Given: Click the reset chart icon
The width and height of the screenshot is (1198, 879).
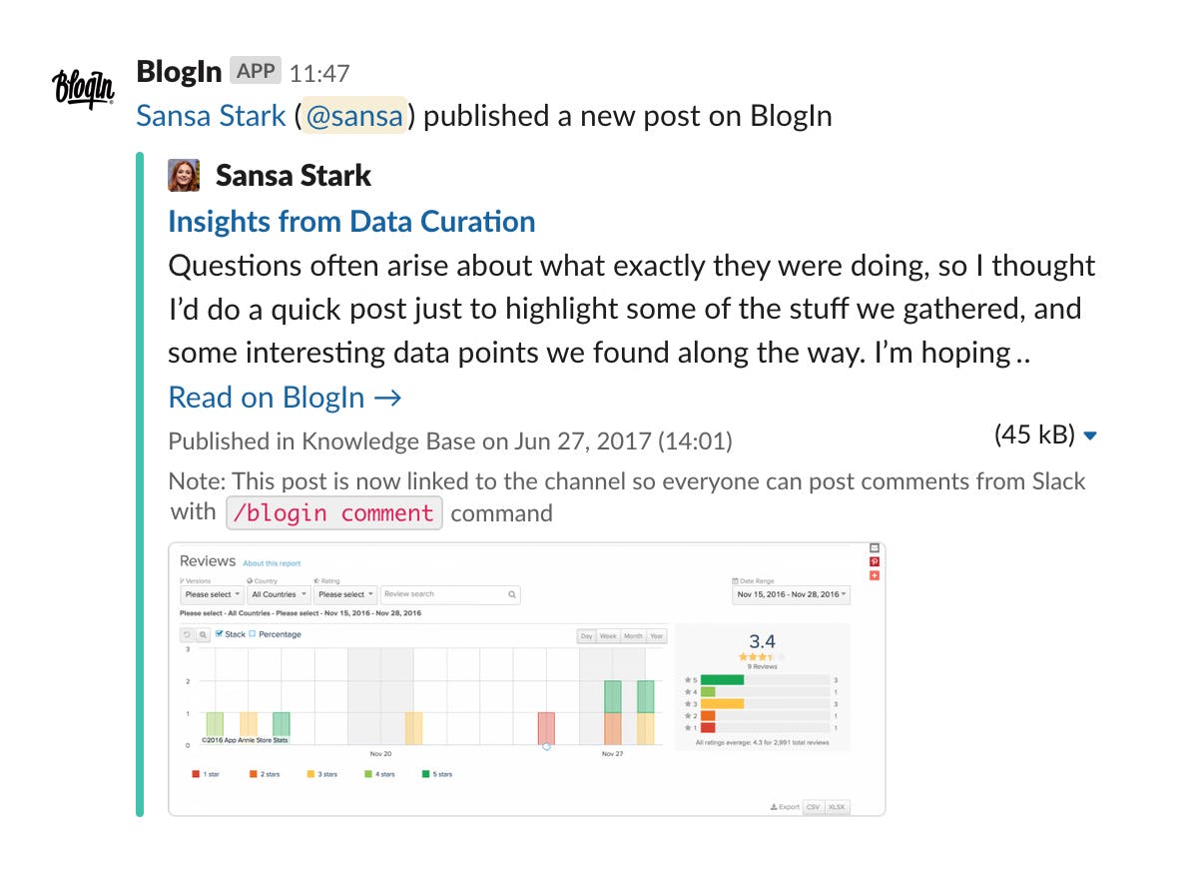Looking at the screenshot, I should click(x=187, y=633).
